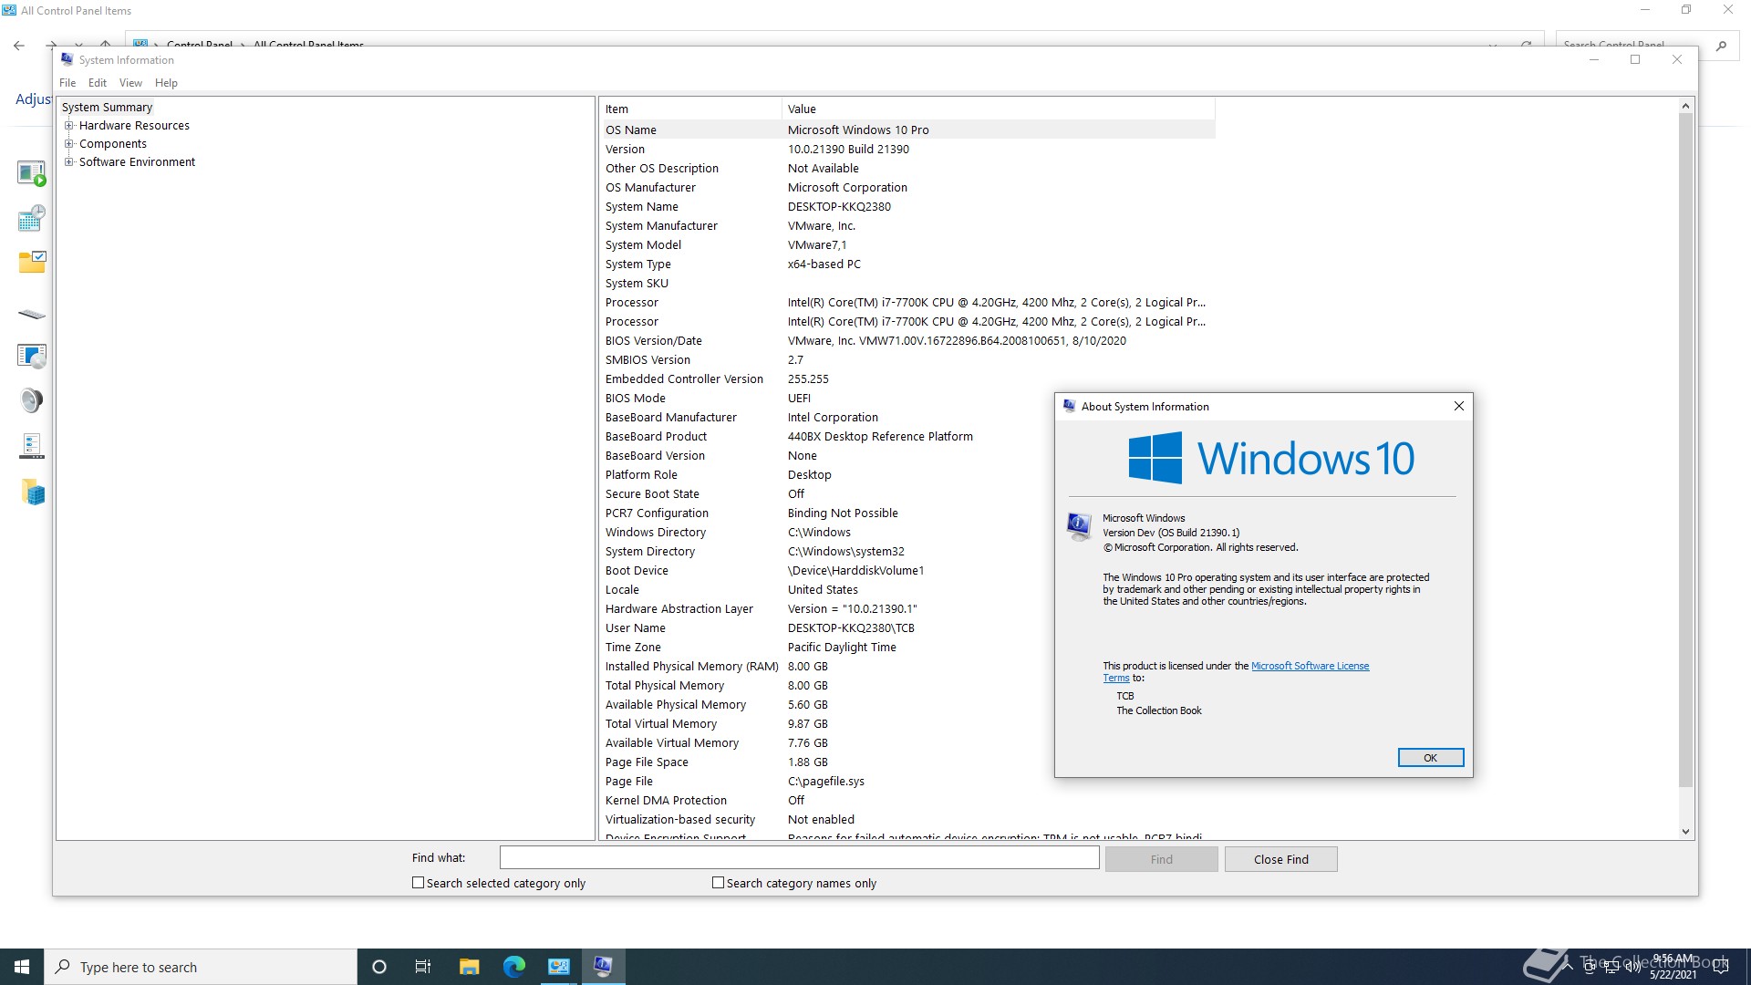
Task: Select the Time Zone row
Action: click(x=908, y=647)
